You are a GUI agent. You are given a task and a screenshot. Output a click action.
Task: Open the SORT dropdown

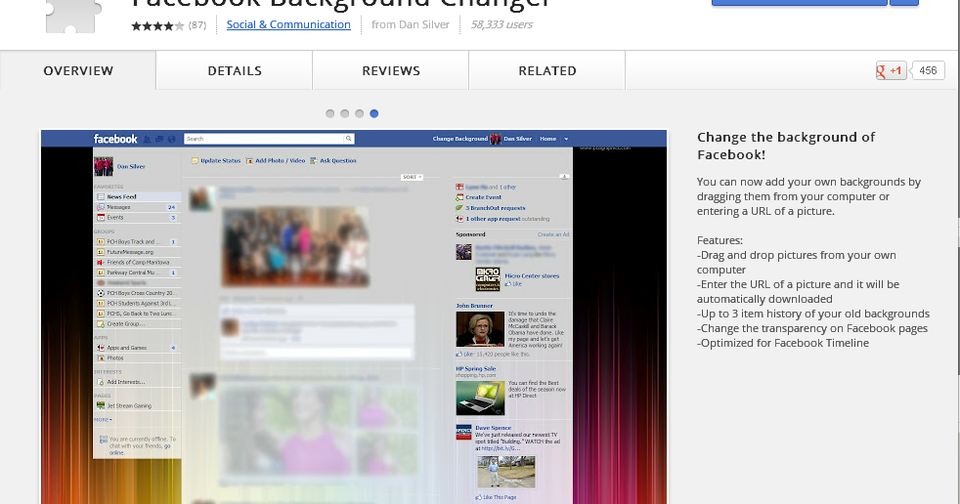412,177
